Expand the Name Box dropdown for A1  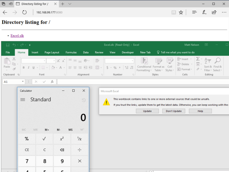(23, 82)
